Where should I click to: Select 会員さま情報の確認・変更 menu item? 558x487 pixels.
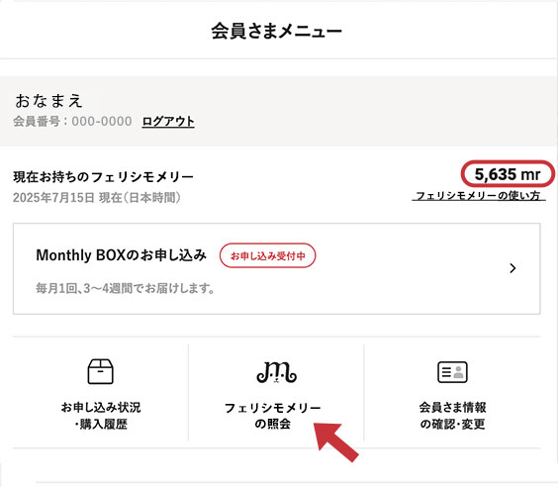(452, 393)
